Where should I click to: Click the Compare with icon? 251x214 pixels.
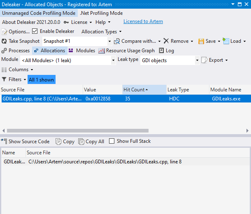117,41
